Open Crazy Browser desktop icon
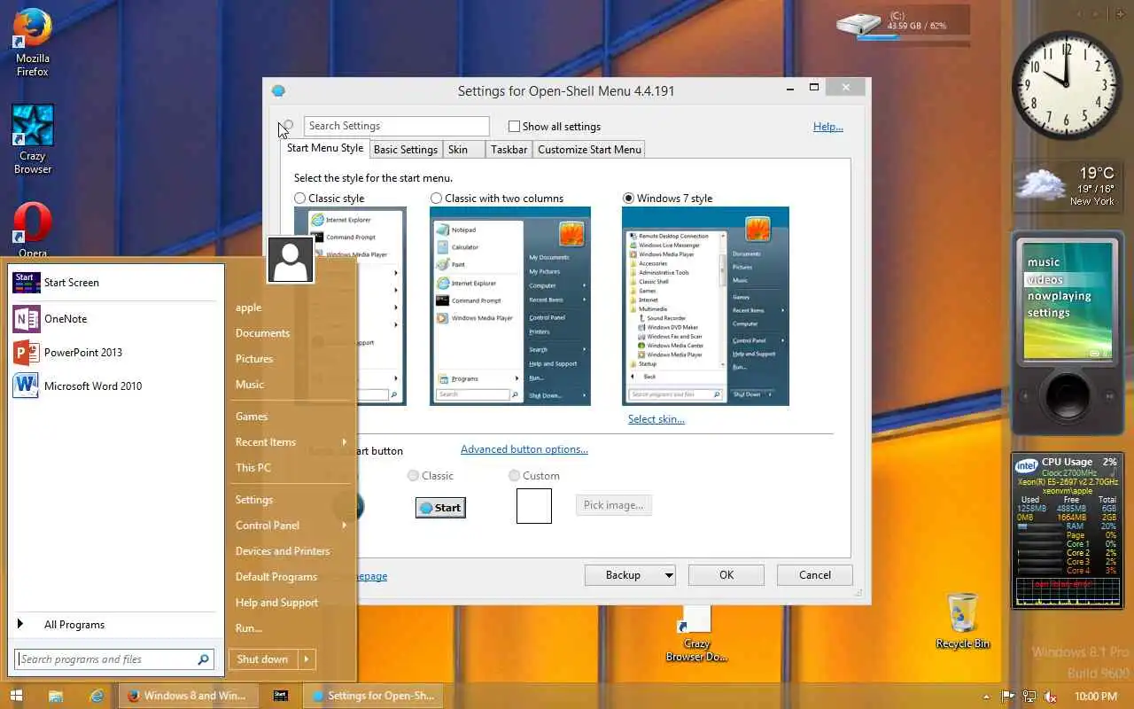 pyautogui.click(x=33, y=138)
